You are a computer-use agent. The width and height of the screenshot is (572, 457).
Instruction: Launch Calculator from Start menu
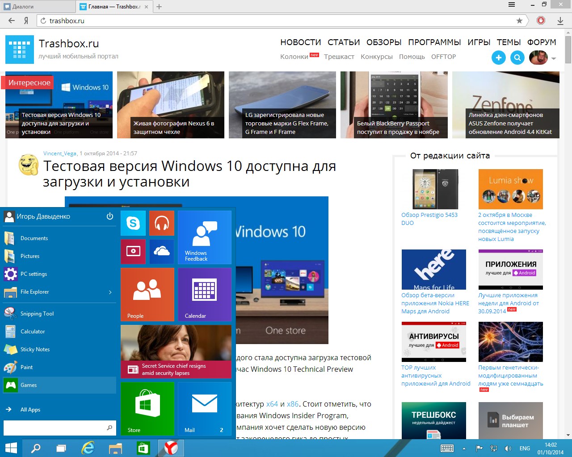[59, 332]
